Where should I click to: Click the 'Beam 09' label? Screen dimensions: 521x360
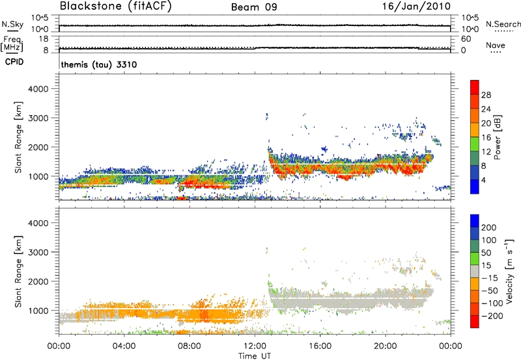click(254, 6)
